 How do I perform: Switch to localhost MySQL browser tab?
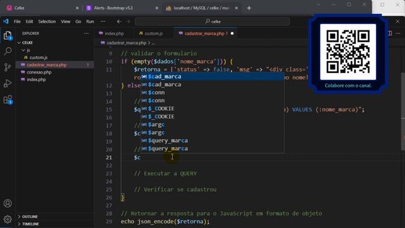point(201,8)
